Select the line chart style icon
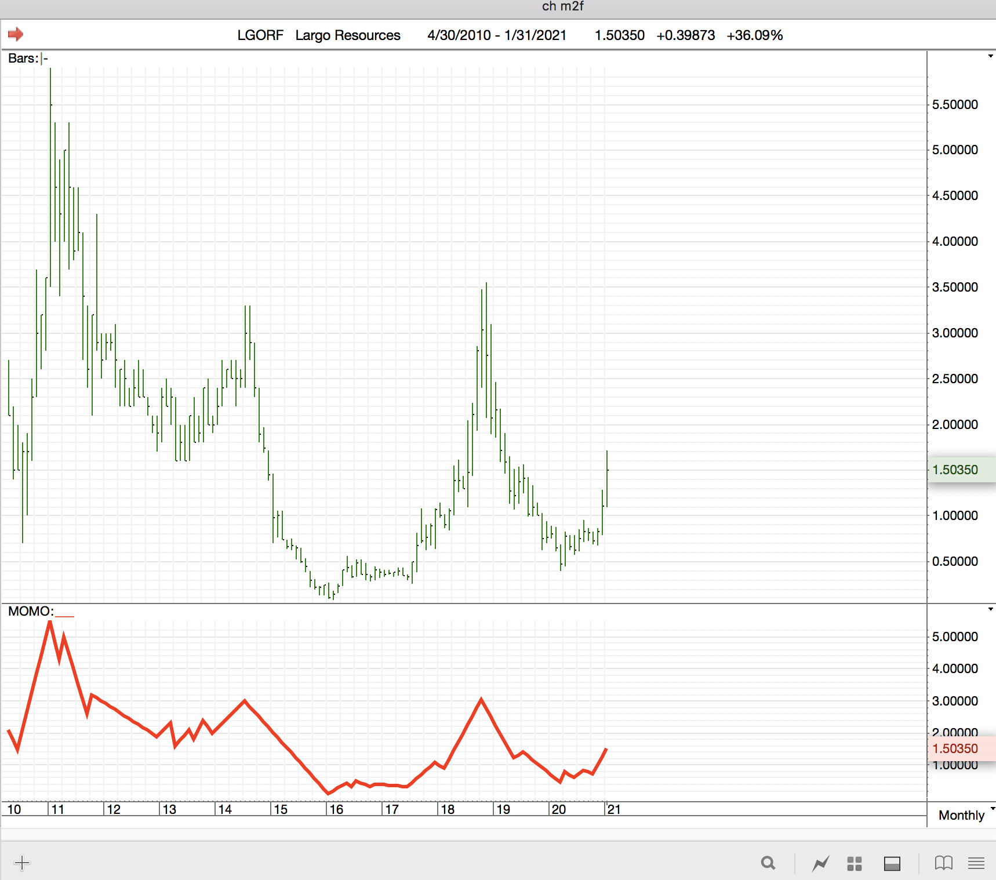This screenshot has height=880, width=996. [x=821, y=863]
